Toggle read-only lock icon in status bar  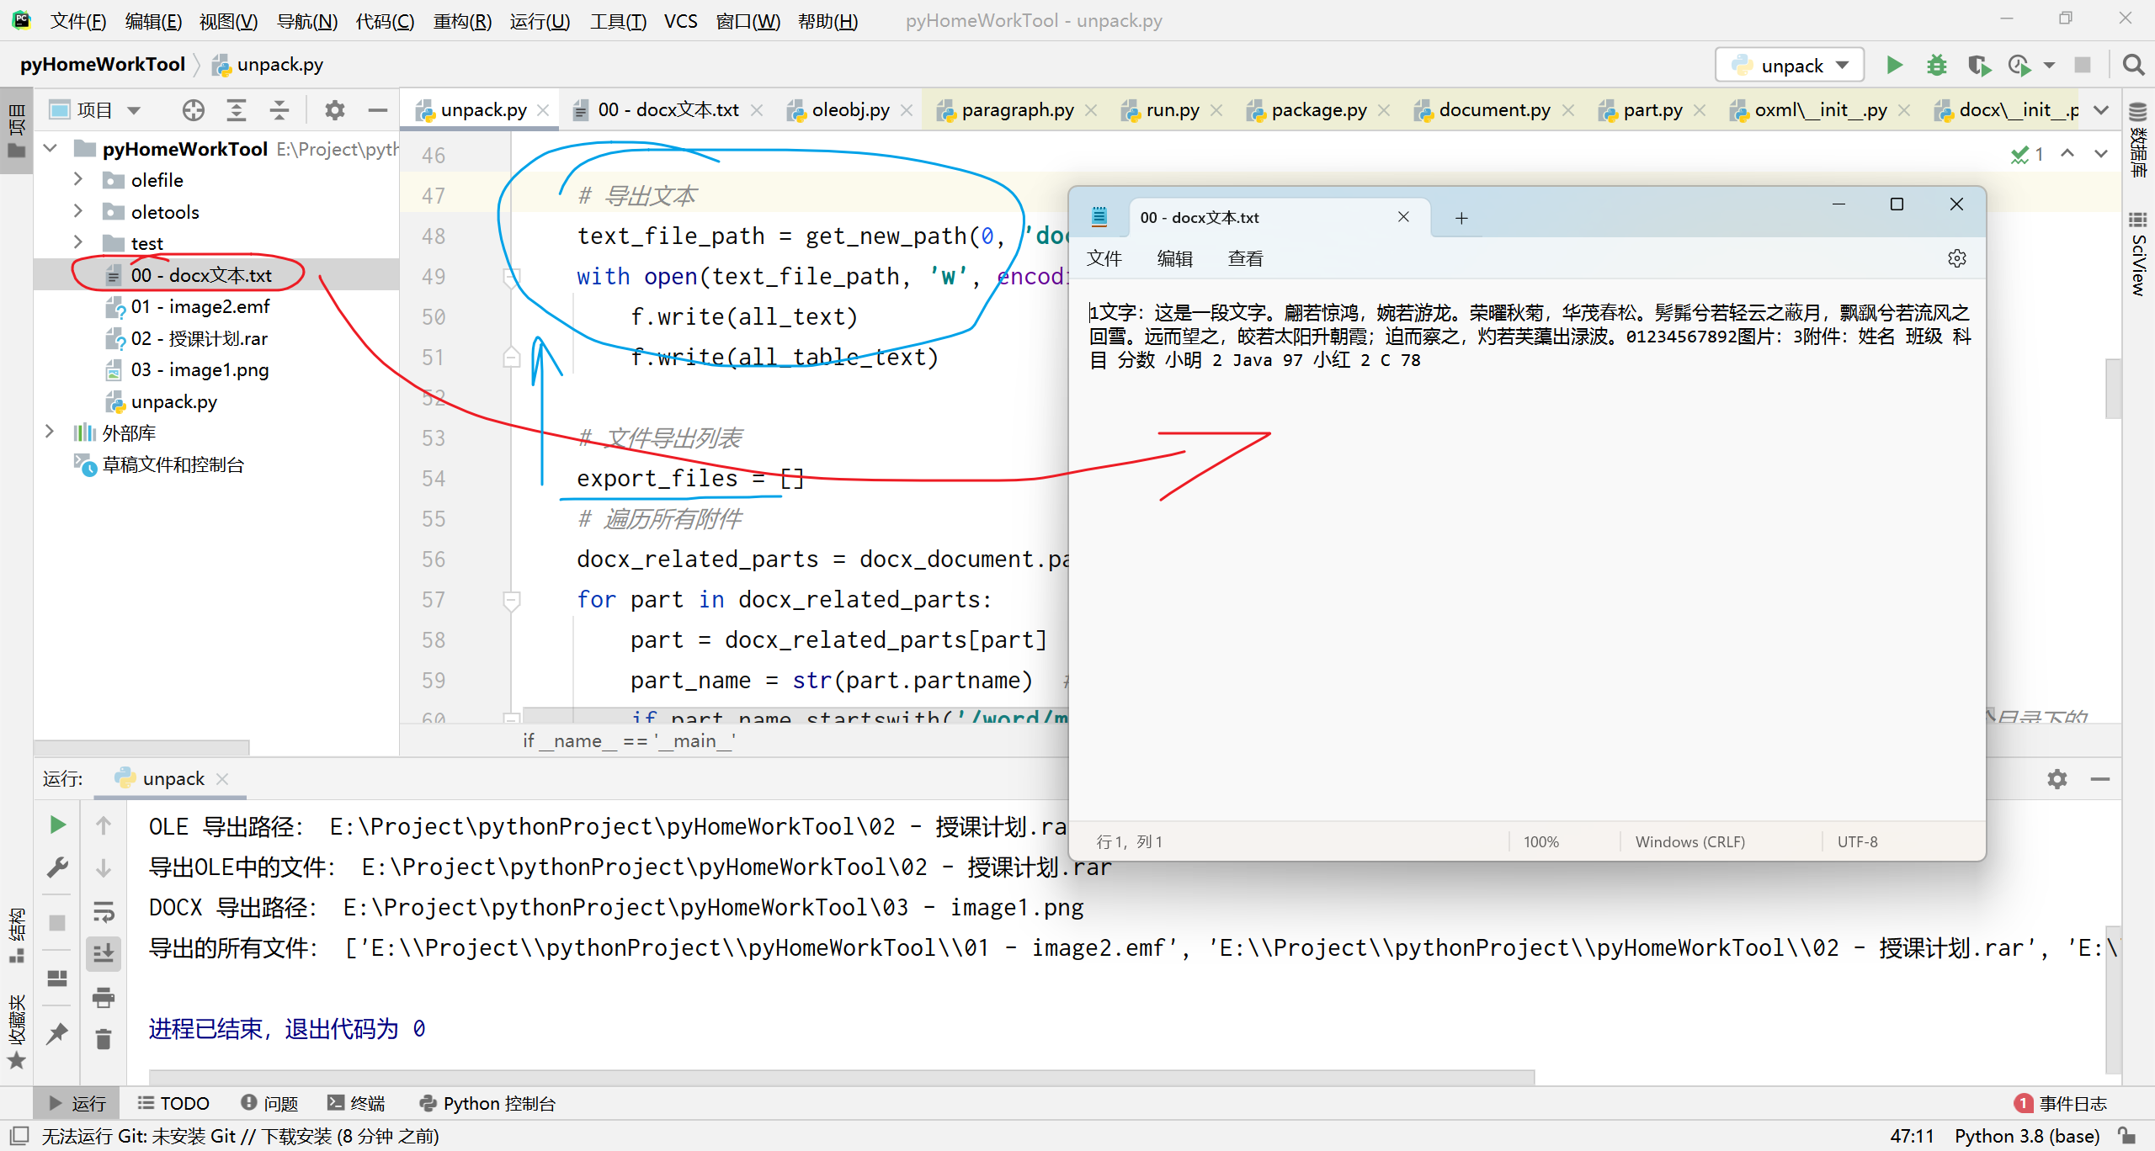[2126, 1136]
